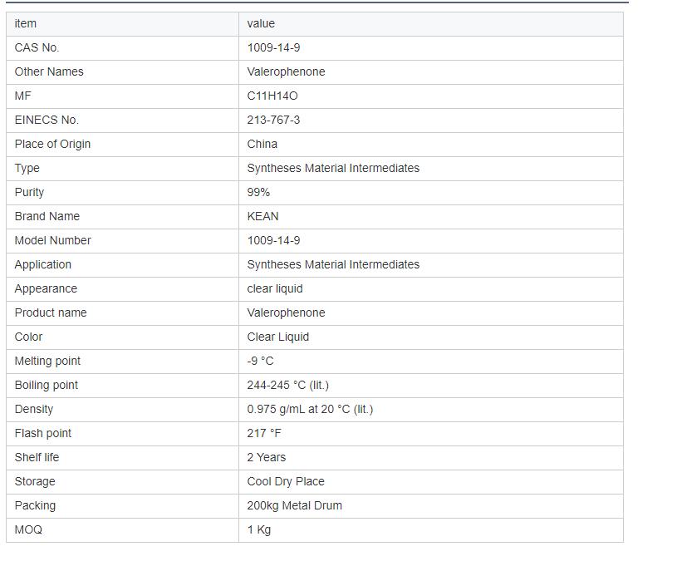Click the molecular formula C11H14O
The width and height of the screenshot is (677, 561).
tap(272, 96)
